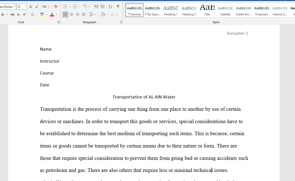
Task: Clear all formatting eraser icon
Action: coord(56,7)
